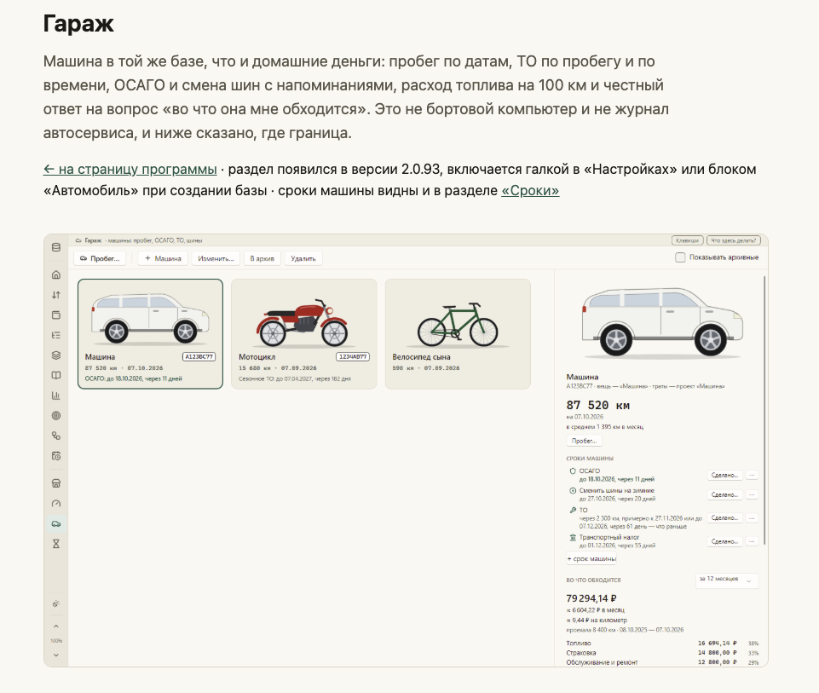Select the 'Мотоцикл' vehicle card
This screenshot has height=693, width=819.
(x=304, y=333)
